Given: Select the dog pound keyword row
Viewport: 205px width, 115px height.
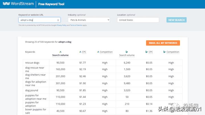Looking at the screenshot, I should tap(32, 90).
